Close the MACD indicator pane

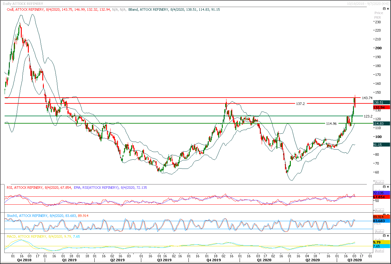tap(388, 236)
